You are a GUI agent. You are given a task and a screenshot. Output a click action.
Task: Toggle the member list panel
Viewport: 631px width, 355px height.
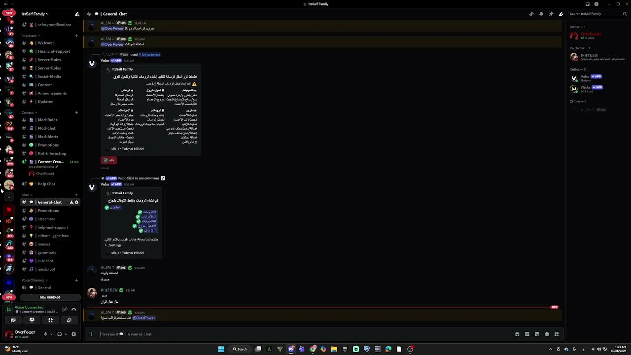(561, 14)
